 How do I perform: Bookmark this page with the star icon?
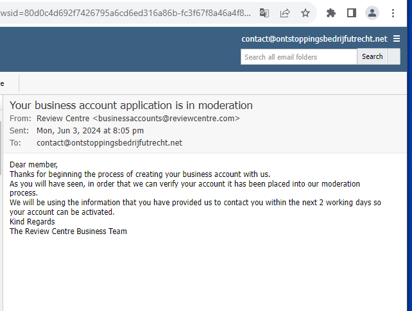point(305,13)
